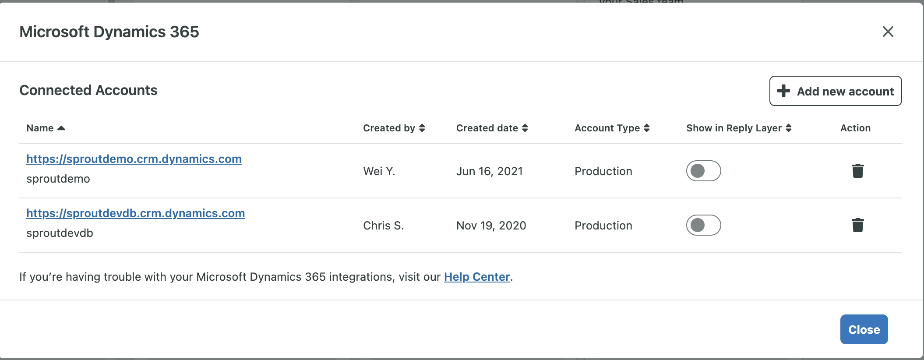The height and width of the screenshot is (360, 924).
Task: Sort table by Name column
Action: [46, 128]
